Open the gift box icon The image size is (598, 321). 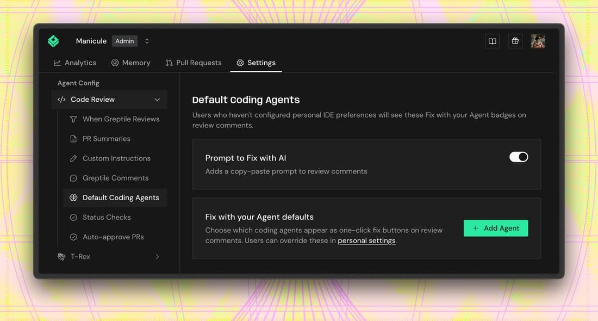515,41
